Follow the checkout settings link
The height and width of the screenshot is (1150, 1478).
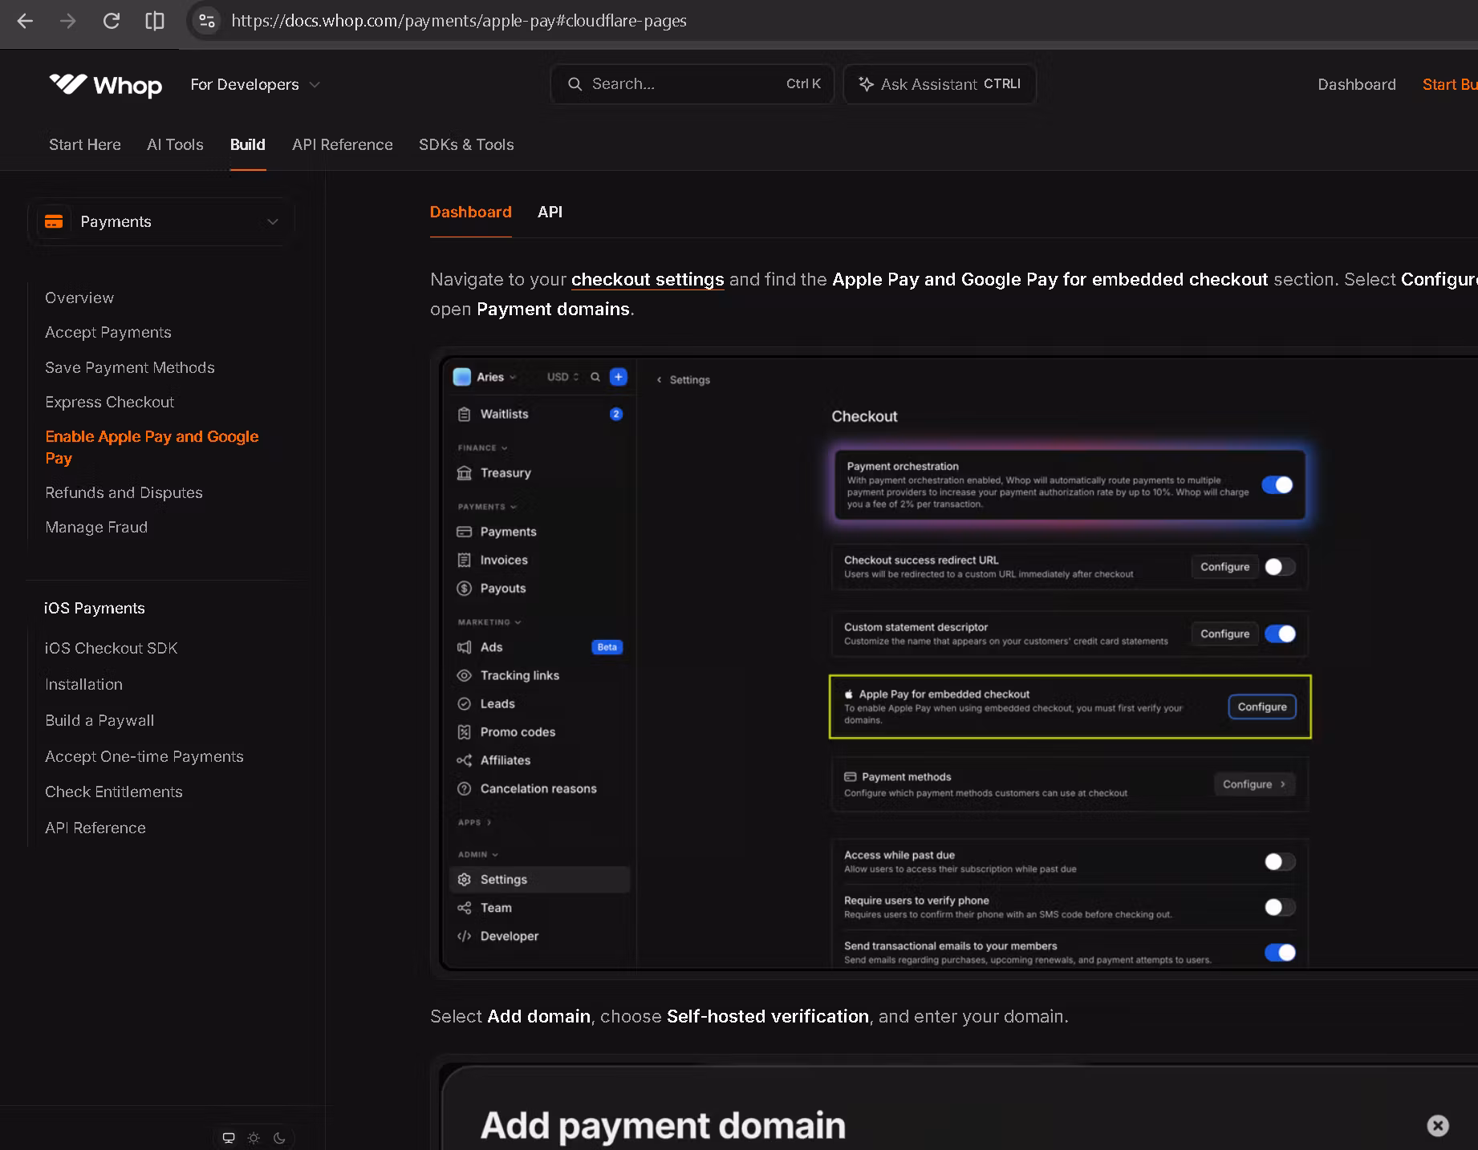[648, 279]
